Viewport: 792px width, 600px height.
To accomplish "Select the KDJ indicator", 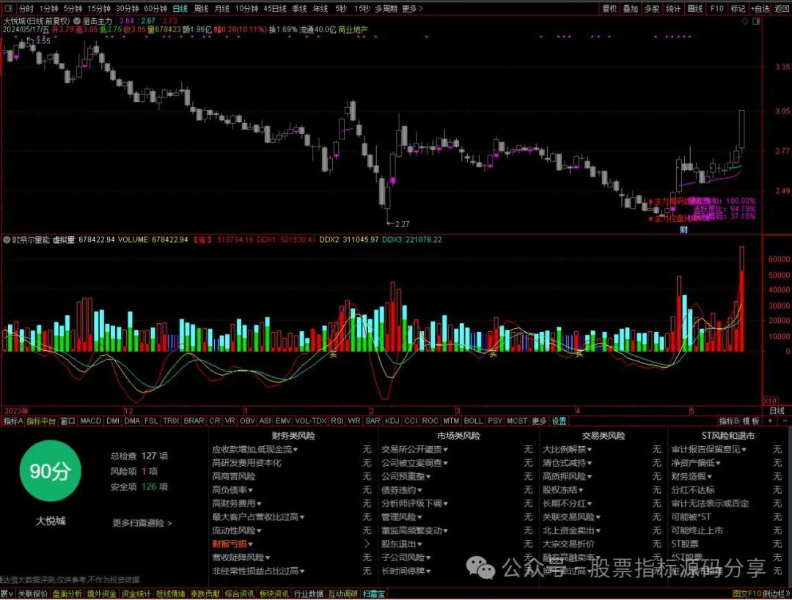I will tap(392, 421).
